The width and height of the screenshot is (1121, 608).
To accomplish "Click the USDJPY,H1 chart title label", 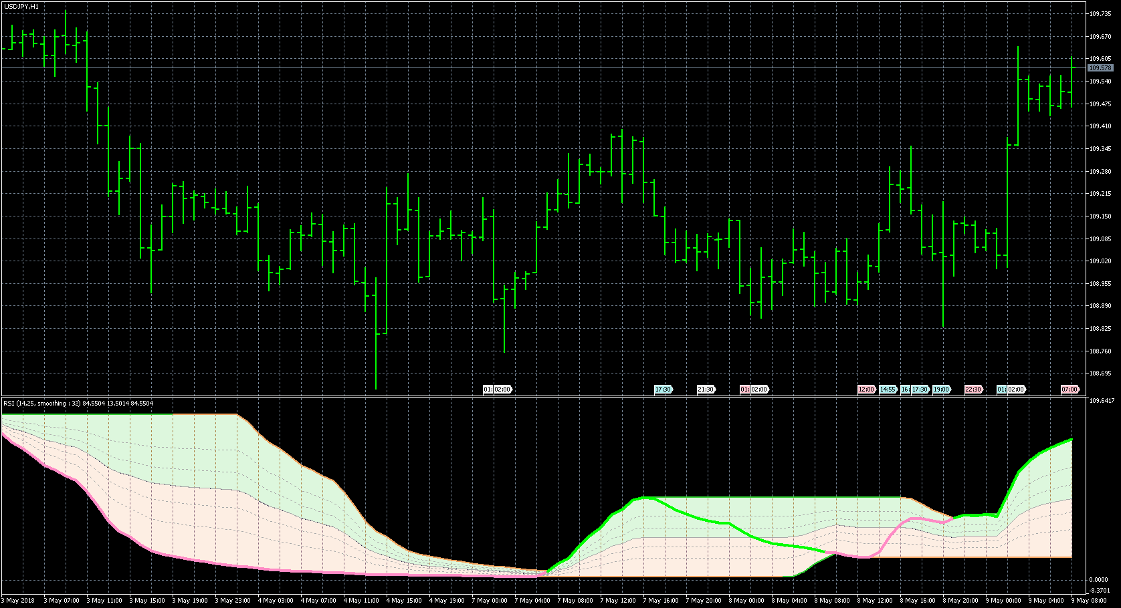I will tap(21, 6).
